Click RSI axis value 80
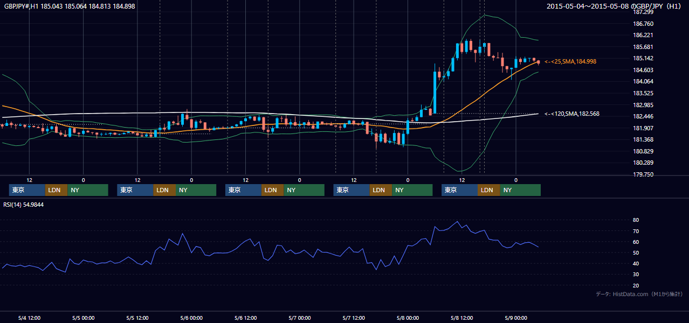Screen dimensions: 689x323 tap(636, 220)
